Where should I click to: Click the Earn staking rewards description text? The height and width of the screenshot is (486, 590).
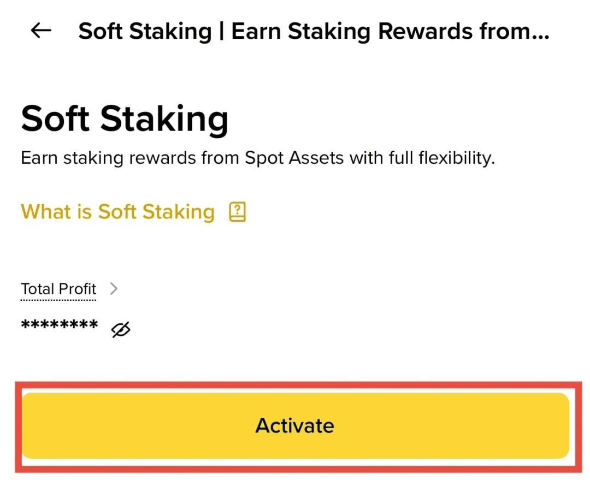[258, 158]
